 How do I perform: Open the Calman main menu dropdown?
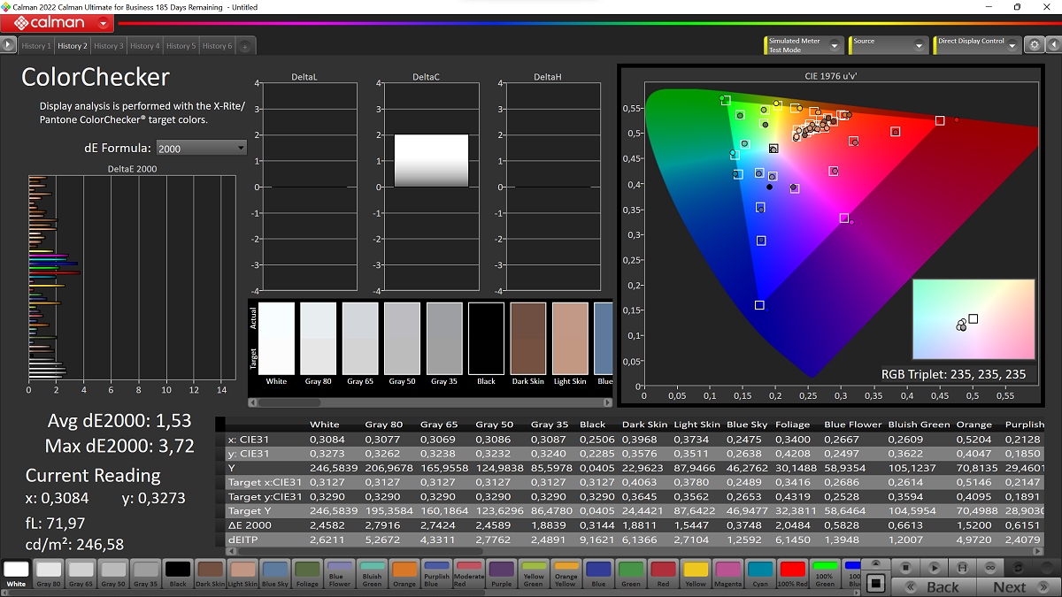[x=105, y=24]
